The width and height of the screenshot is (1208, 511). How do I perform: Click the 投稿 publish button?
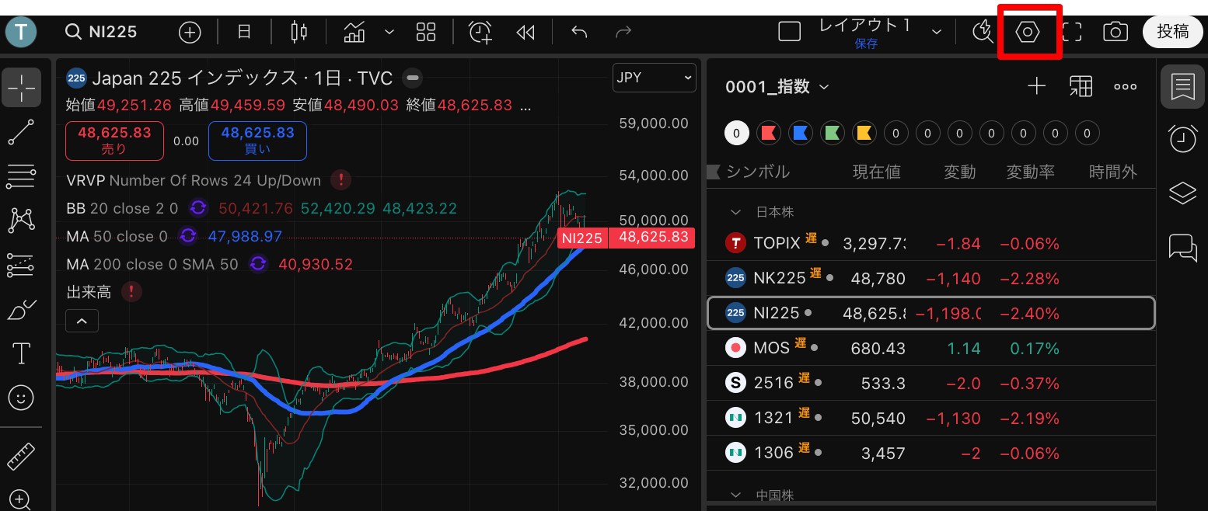click(1172, 32)
